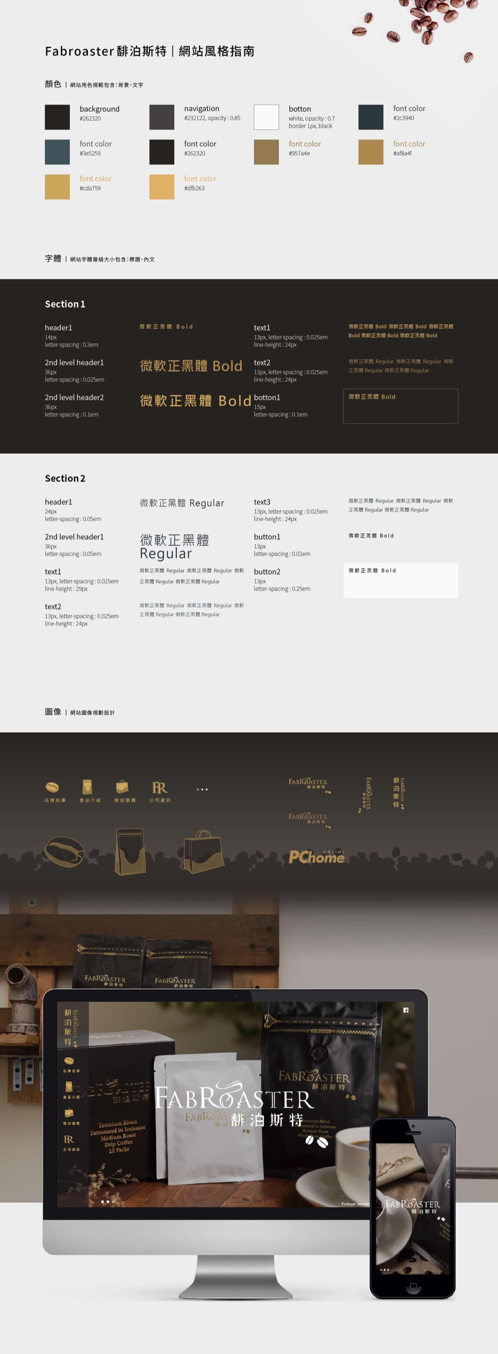Click the Section 1 header1 label
The height and width of the screenshot is (1354, 498).
click(x=59, y=328)
